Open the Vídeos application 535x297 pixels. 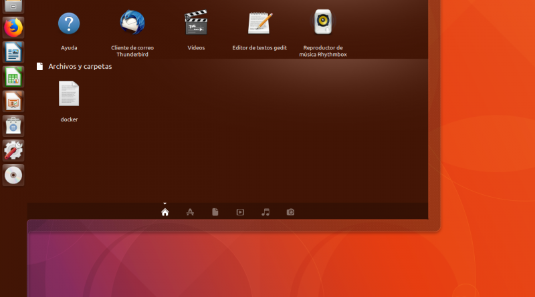[196, 23]
